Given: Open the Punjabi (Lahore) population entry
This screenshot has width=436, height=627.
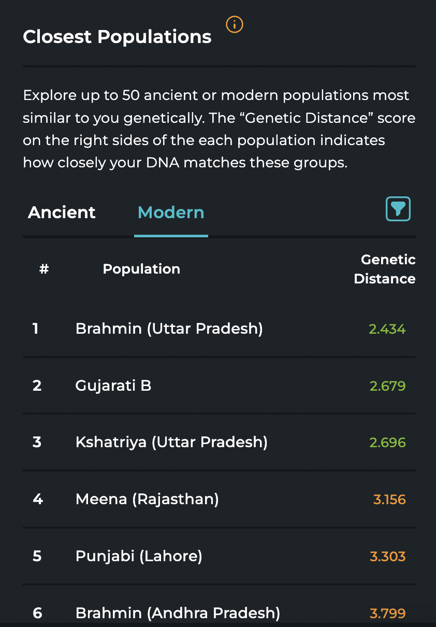Looking at the screenshot, I should click(139, 557).
